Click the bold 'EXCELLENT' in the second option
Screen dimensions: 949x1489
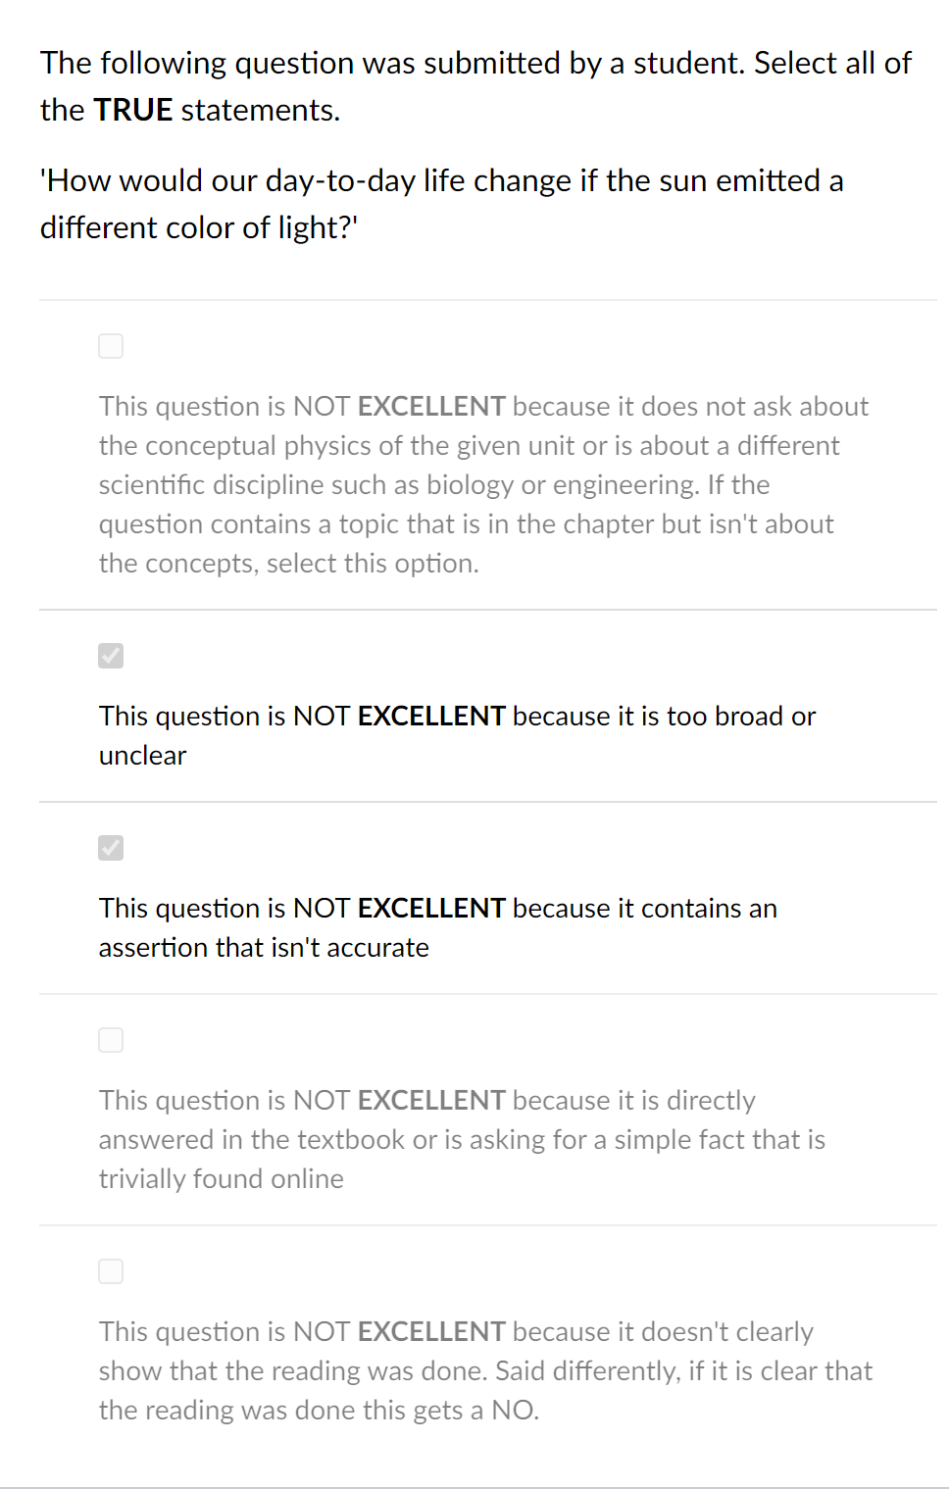coord(431,716)
